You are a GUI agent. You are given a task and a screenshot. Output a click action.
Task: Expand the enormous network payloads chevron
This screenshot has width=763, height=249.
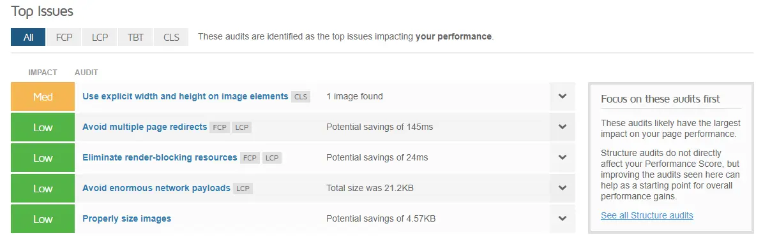(563, 188)
